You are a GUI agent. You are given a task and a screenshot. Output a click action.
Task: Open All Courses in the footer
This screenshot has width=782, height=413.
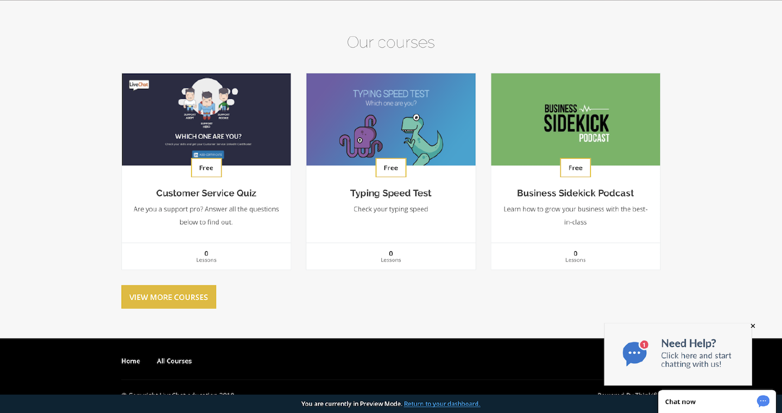[174, 361]
